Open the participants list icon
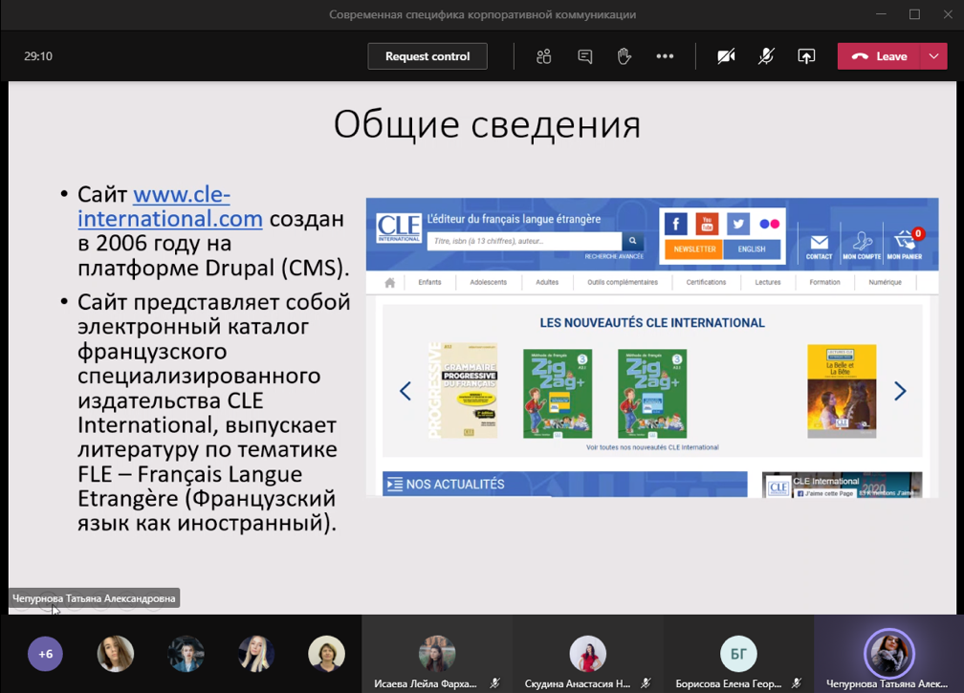The image size is (964, 693). (544, 56)
